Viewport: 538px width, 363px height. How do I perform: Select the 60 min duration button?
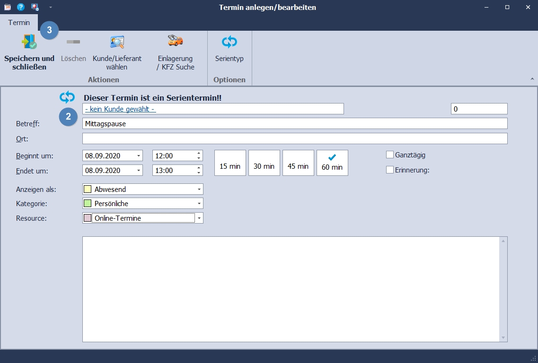tap(332, 163)
